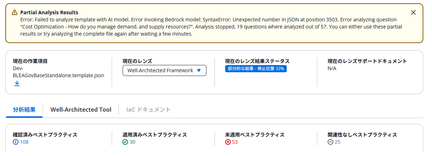
Task: Click the Partial Analysis Results heading
Action: pyautogui.click(x=49, y=12)
